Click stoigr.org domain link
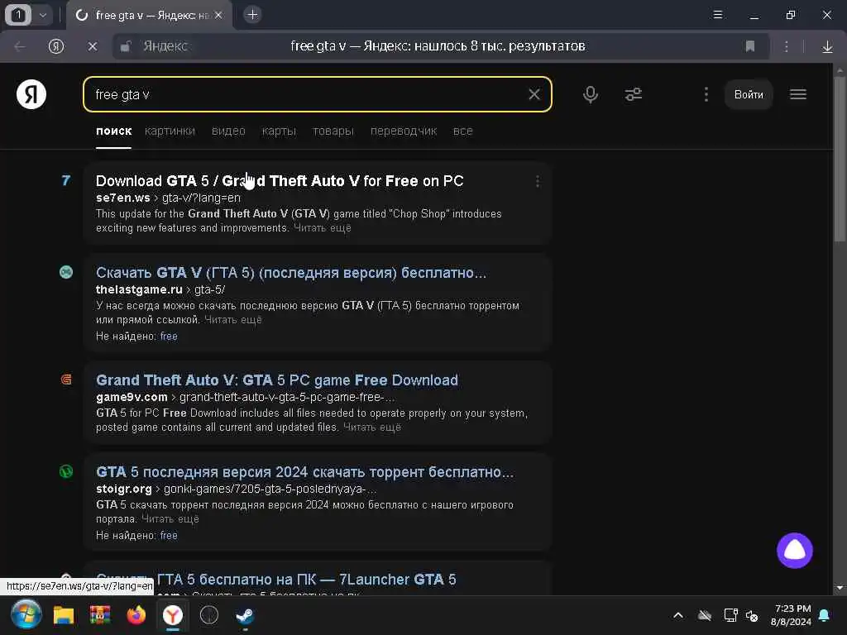The height and width of the screenshot is (635, 847). tap(124, 489)
